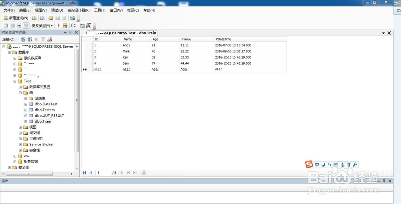Screen dimensions: 401x204
Task: Collapse the Test database node
Action: (15, 81)
